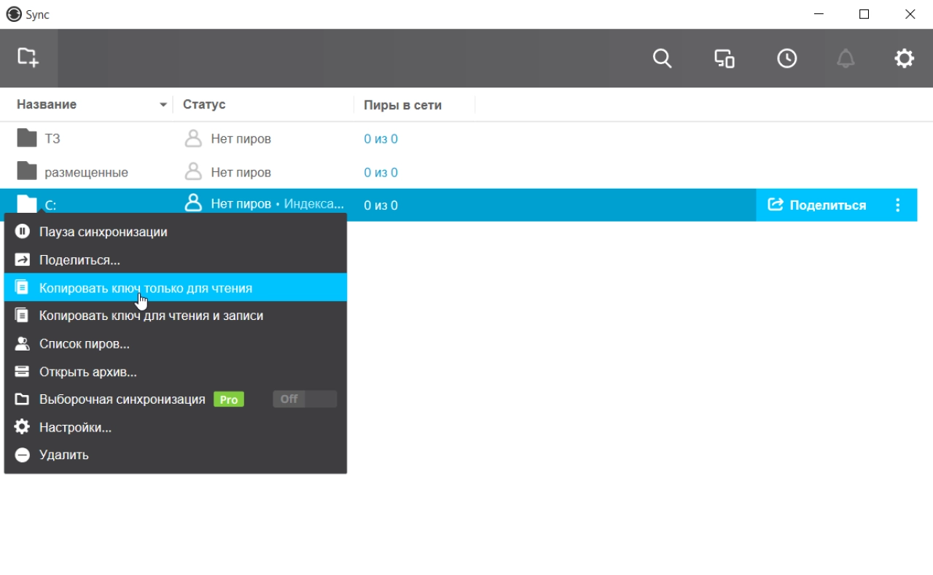The height and width of the screenshot is (575, 933).
Task: Click the gear icon beside Настройки...
Action: pos(22,427)
